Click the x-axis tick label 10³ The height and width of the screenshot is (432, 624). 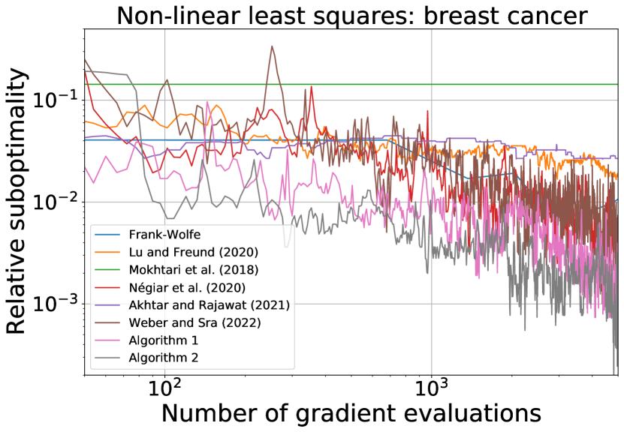click(432, 388)
